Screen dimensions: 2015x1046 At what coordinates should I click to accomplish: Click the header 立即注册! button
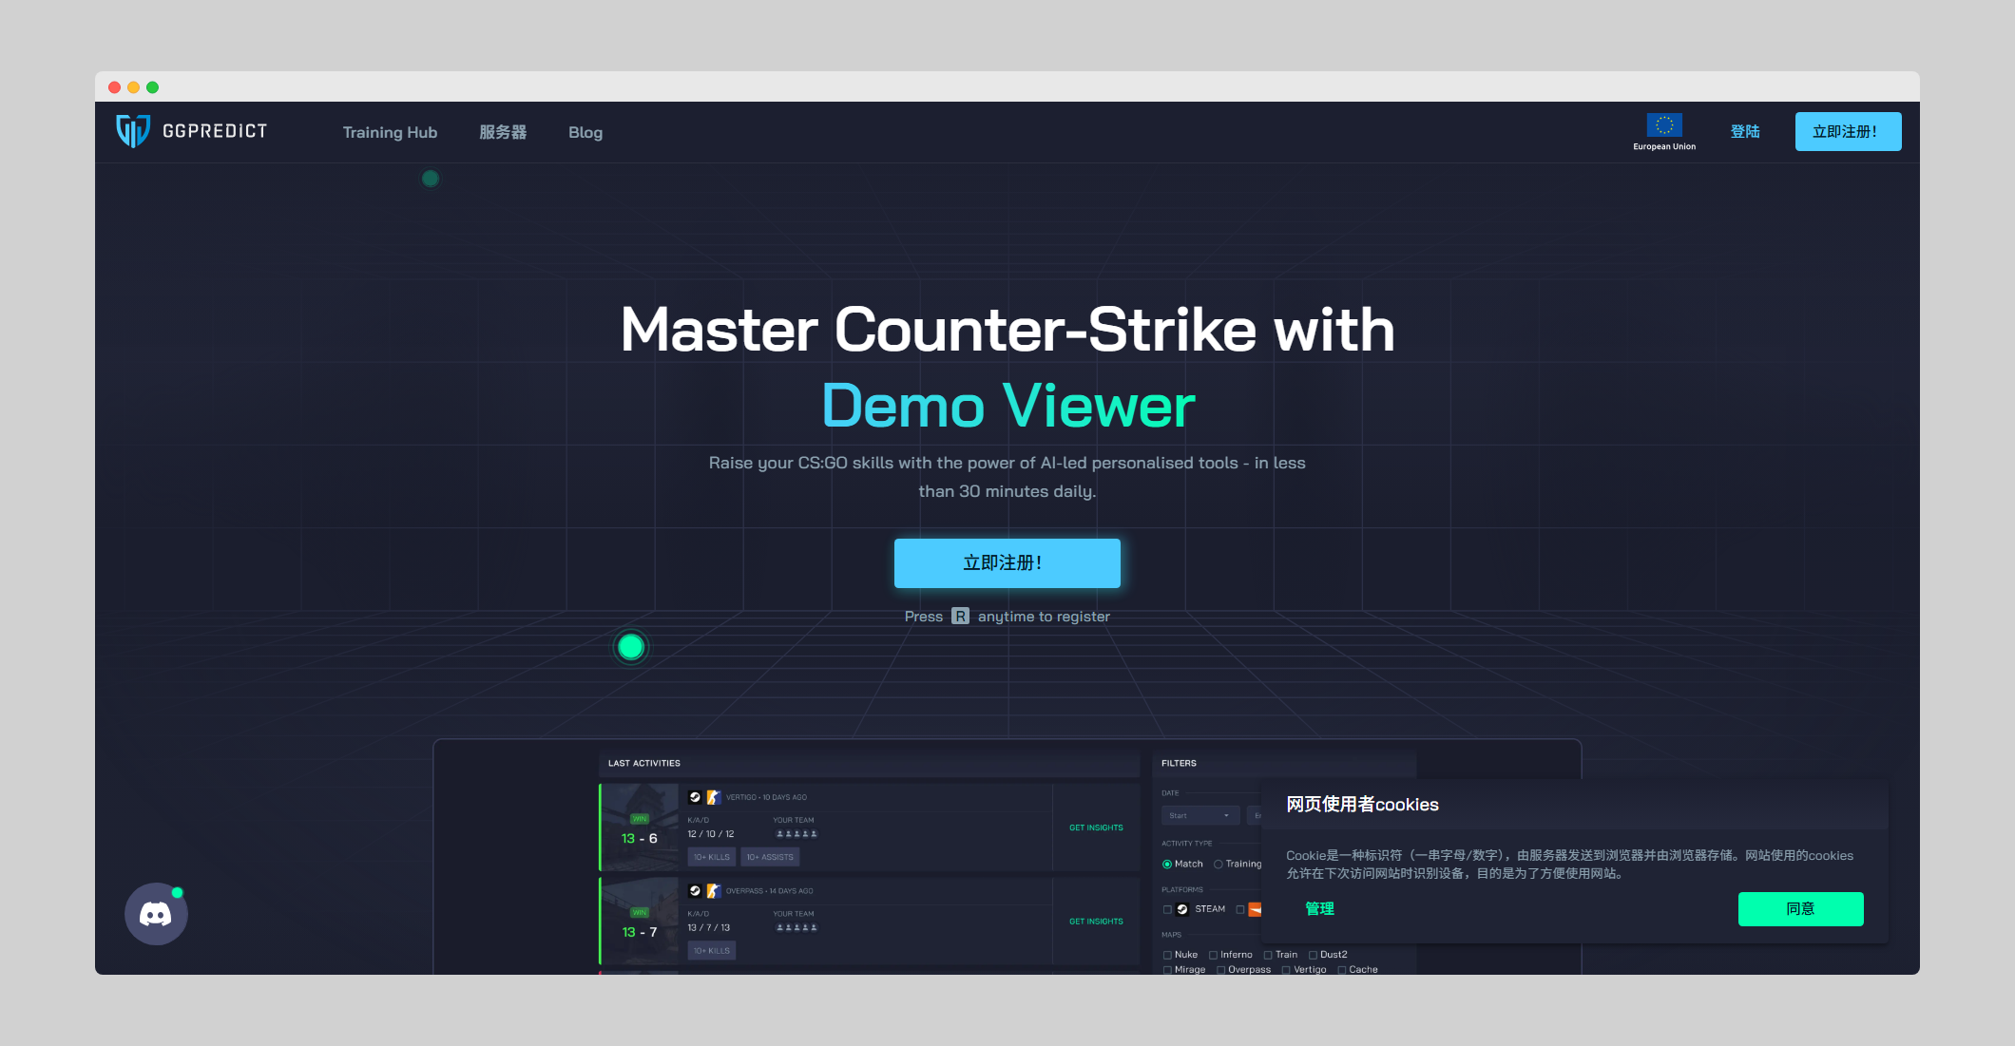pyautogui.click(x=1848, y=131)
